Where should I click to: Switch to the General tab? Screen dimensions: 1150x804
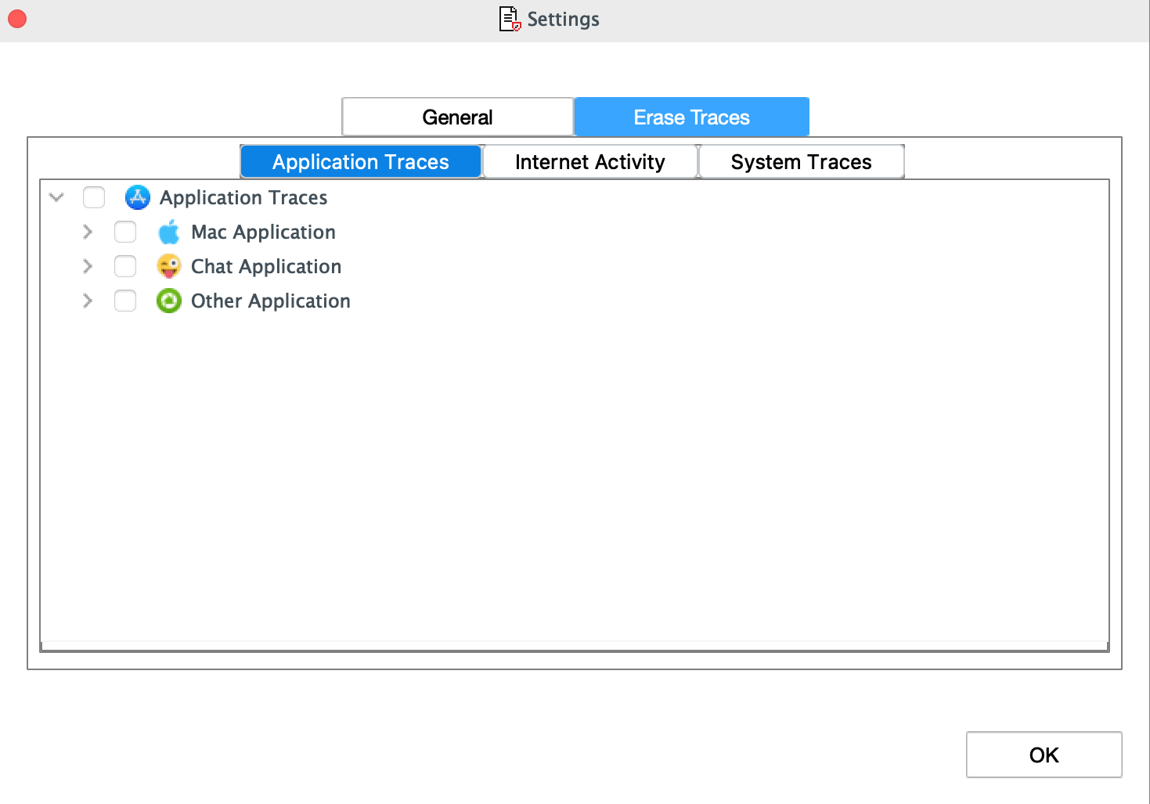tap(458, 117)
